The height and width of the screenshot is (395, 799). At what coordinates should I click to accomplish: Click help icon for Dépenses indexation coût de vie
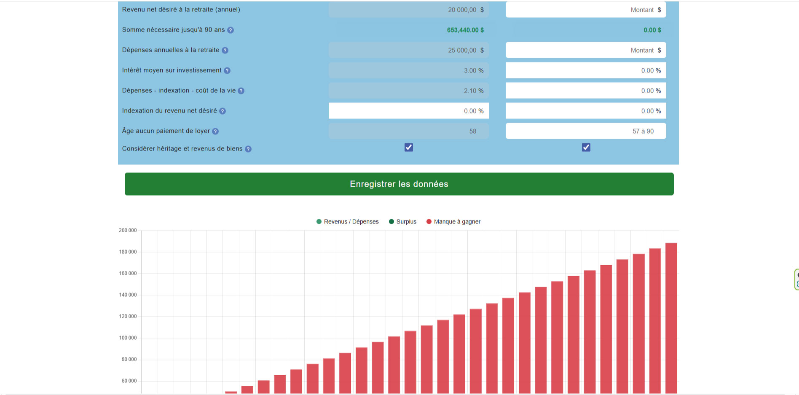[241, 91]
